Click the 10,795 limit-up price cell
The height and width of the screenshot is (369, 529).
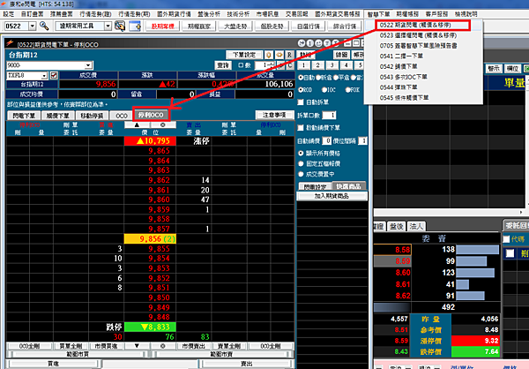150,141
